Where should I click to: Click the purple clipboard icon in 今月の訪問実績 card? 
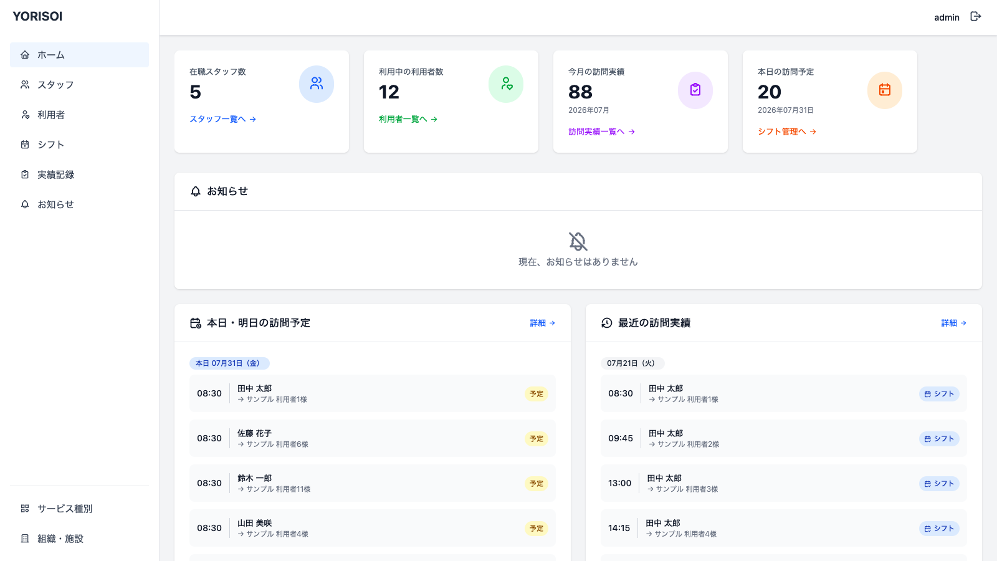point(695,90)
